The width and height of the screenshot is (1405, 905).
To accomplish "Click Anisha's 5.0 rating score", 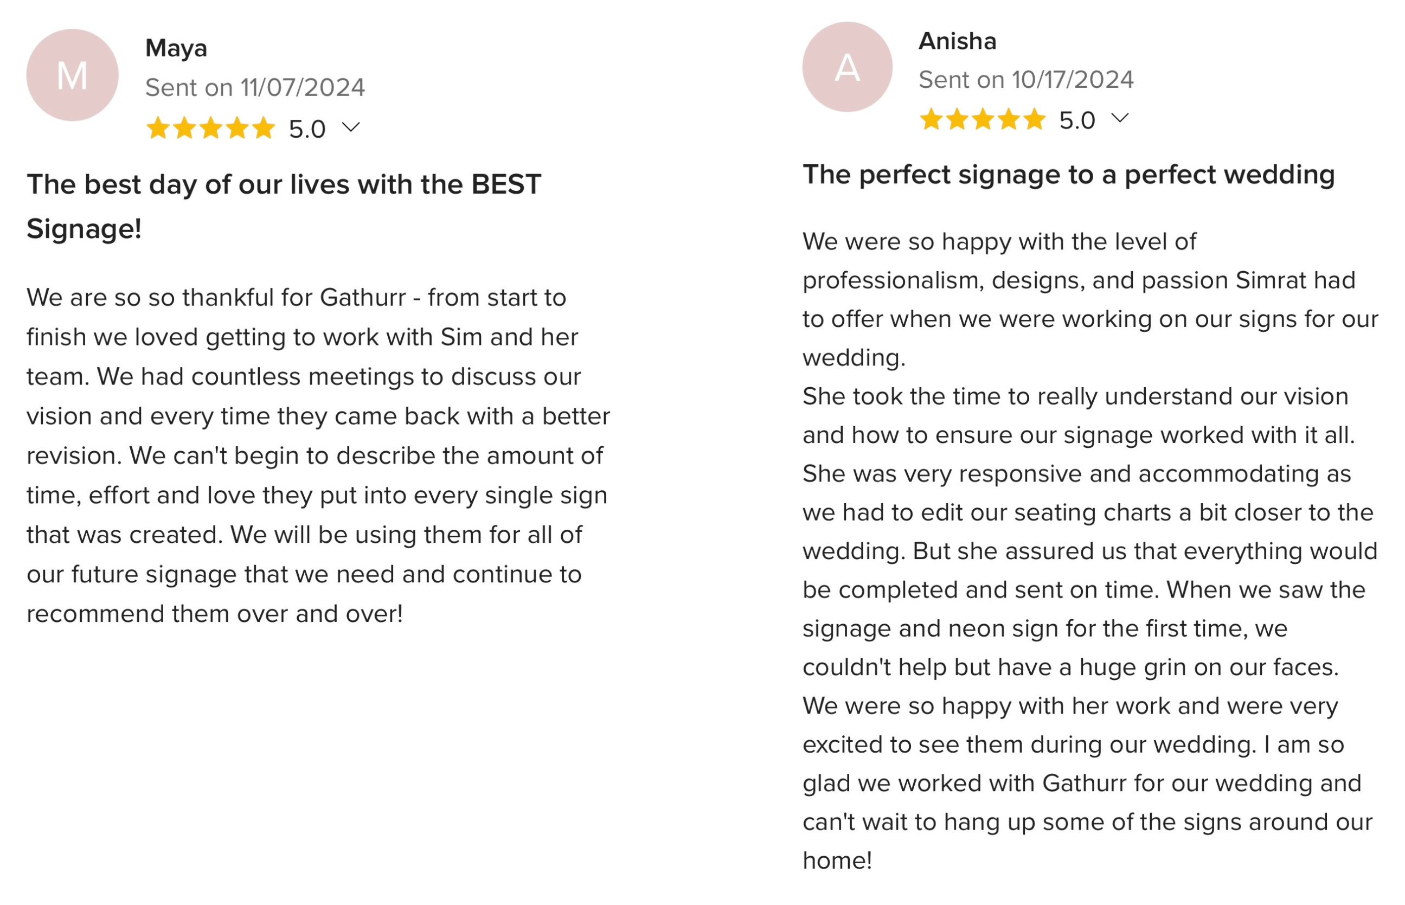I will point(1076,120).
